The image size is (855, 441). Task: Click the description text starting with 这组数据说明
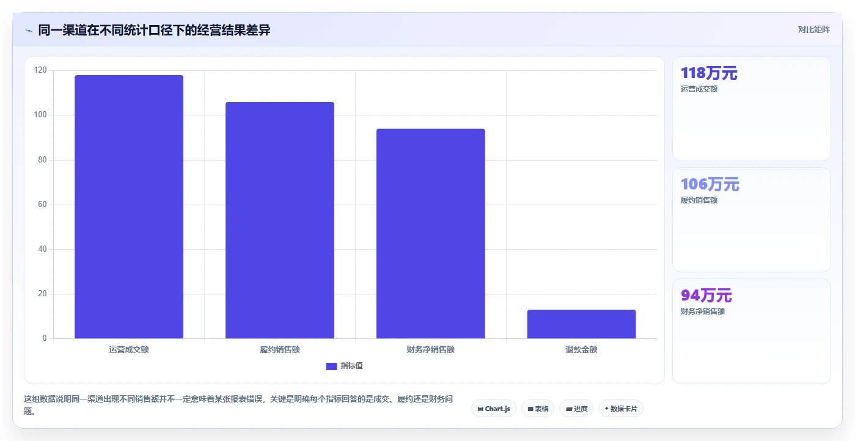tap(239, 405)
